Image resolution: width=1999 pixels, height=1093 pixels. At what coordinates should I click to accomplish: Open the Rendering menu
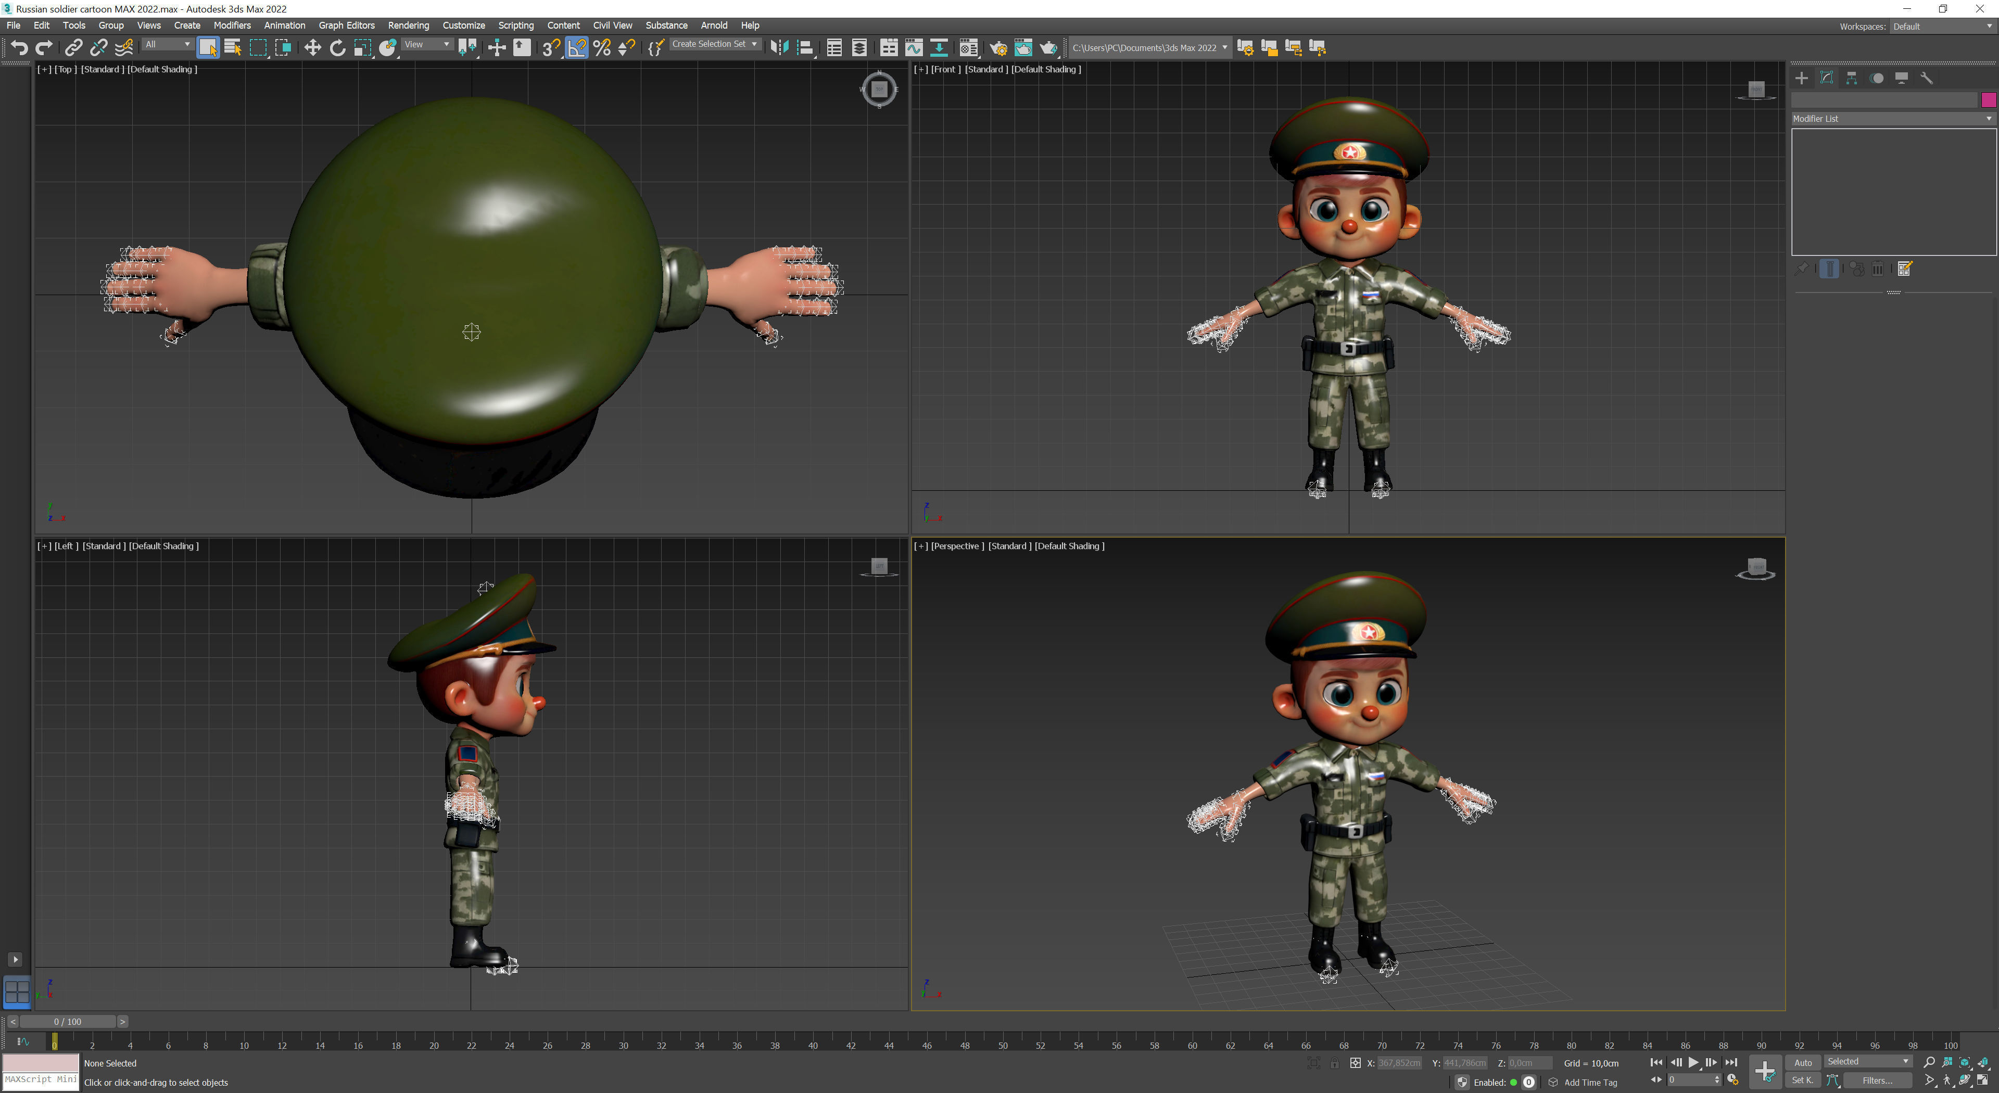point(408,26)
